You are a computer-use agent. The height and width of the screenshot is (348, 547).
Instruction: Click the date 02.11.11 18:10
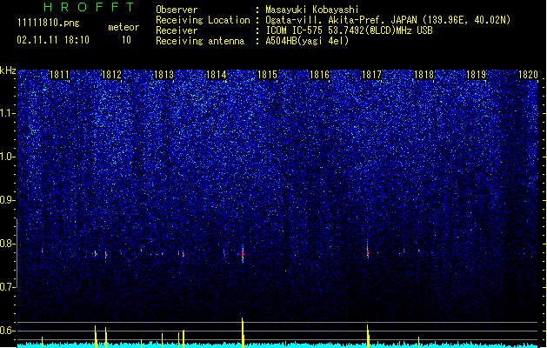(53, 40)
